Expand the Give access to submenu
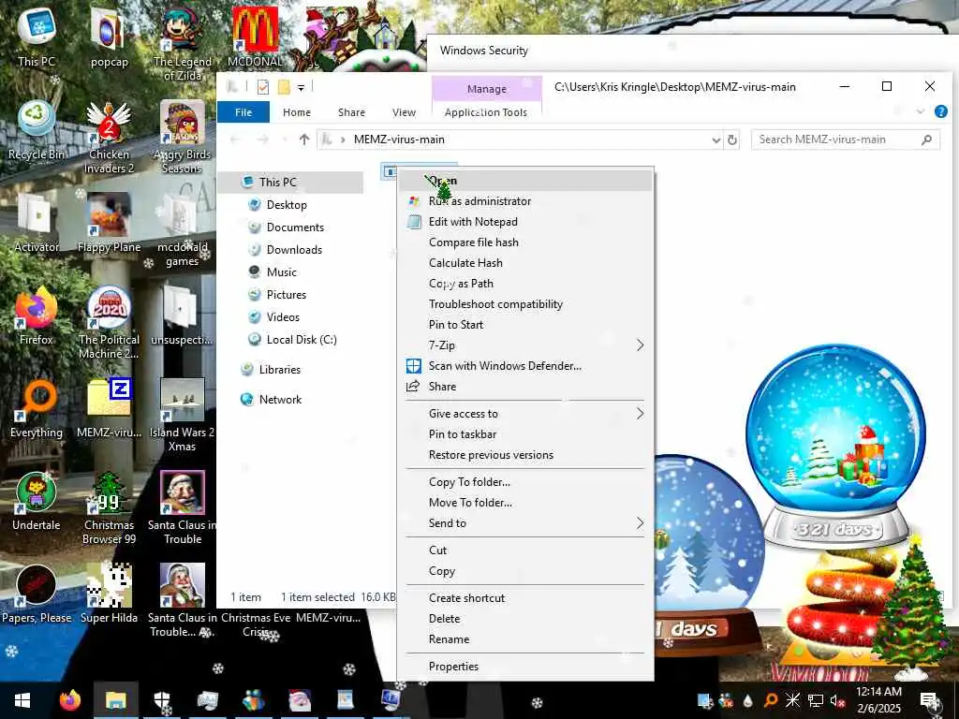Image resolution: width=959 pixels, height=719 pixels. 639,414
